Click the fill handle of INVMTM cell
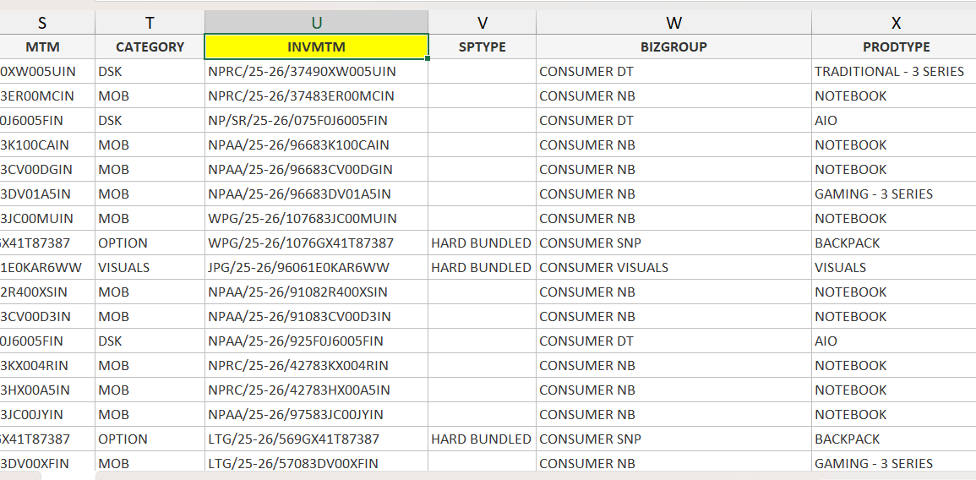Image resolution: width=976 pixels, height=480 pixels. (428, 59)
